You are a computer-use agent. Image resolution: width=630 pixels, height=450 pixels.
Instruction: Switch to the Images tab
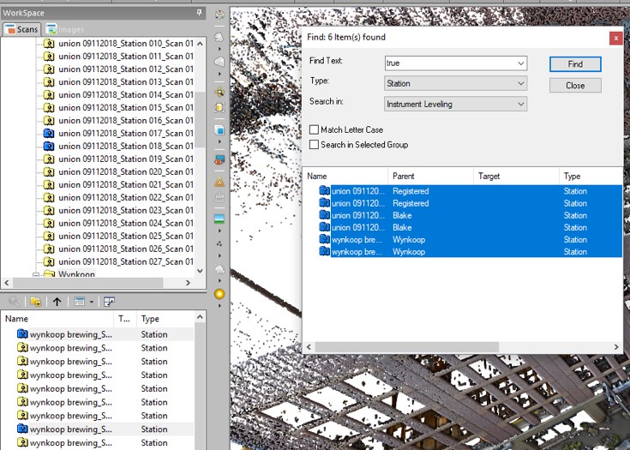(x=65, y=29)
